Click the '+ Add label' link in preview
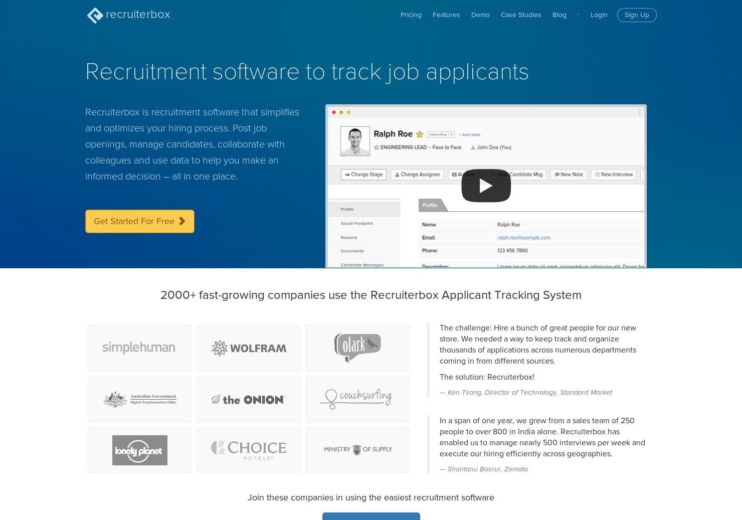 (x=469, y=135)
